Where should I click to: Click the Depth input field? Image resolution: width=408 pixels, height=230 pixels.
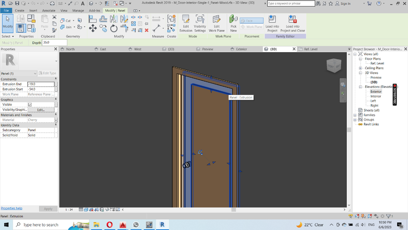pos(54,43)
